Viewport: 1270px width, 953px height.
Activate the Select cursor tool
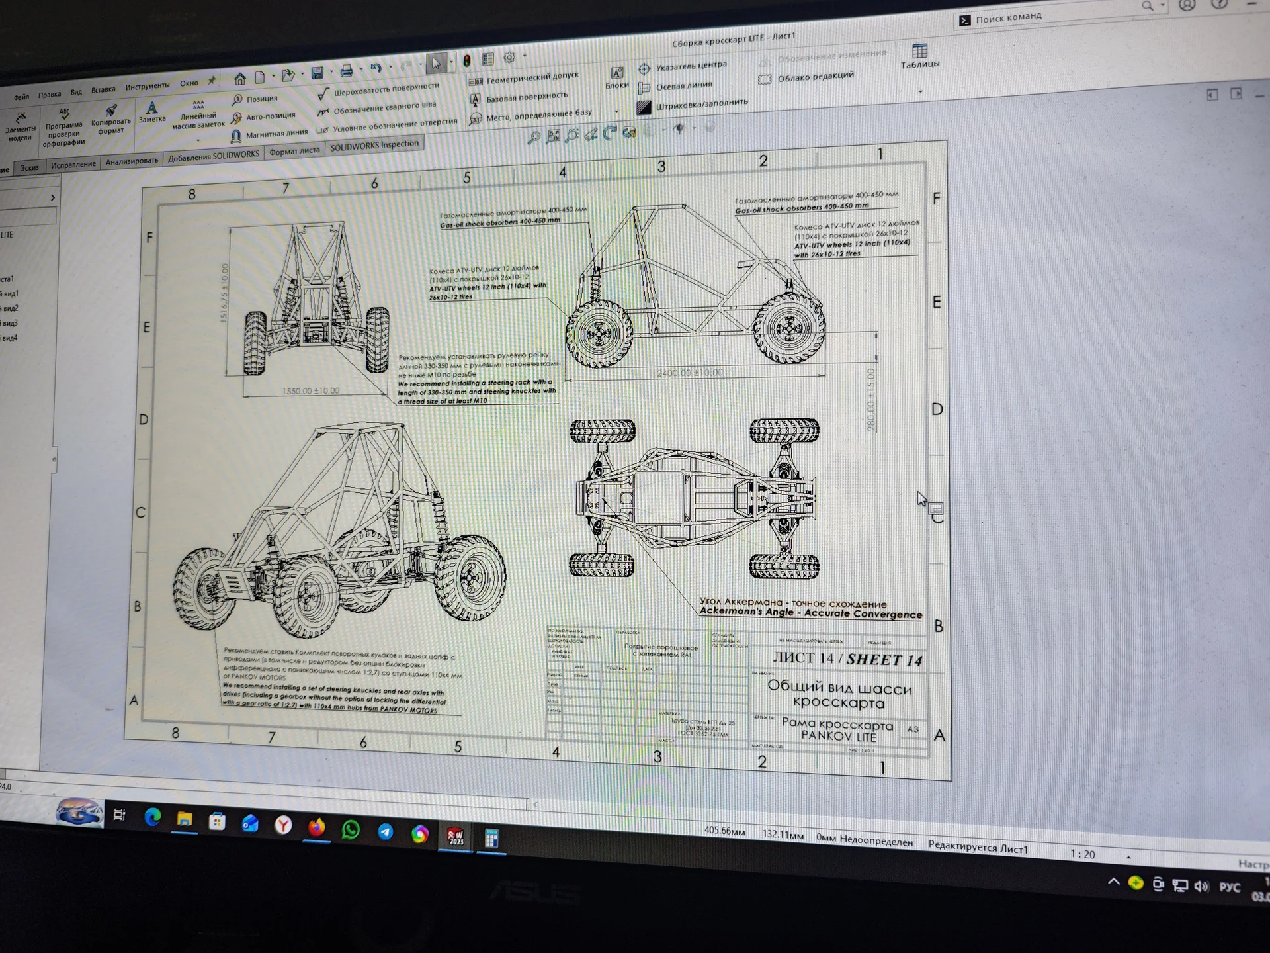436,63
